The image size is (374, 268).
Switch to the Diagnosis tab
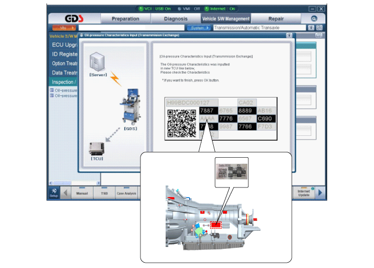pyautogui.click(x=176, y=18)
